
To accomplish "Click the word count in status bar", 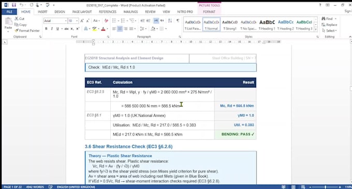I will click(35, 187).
